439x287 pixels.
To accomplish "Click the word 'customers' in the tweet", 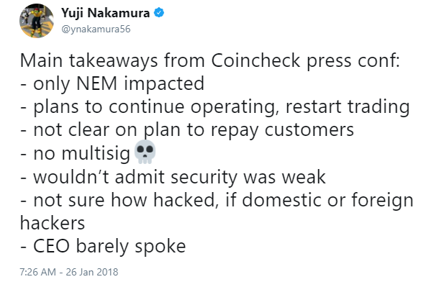I will [x=309, y=129].
